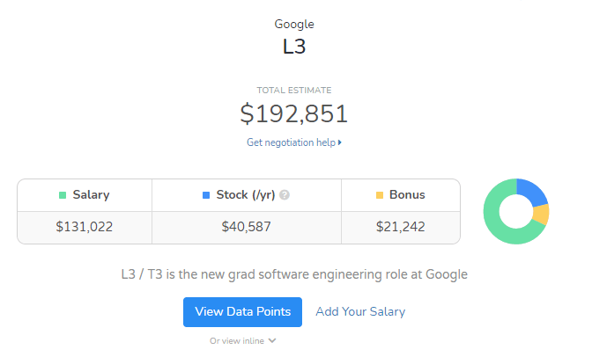Screen dimensions: 592x357
Task: Open the Add Your Salary link
Action: pyautogui.click(x=360, y=312)
